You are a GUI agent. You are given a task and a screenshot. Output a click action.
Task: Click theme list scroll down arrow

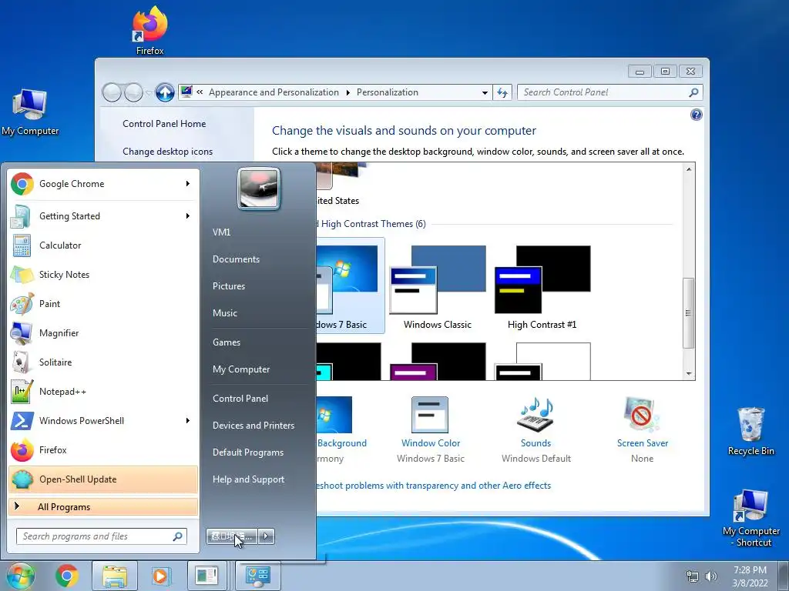(x=688, y=374)
